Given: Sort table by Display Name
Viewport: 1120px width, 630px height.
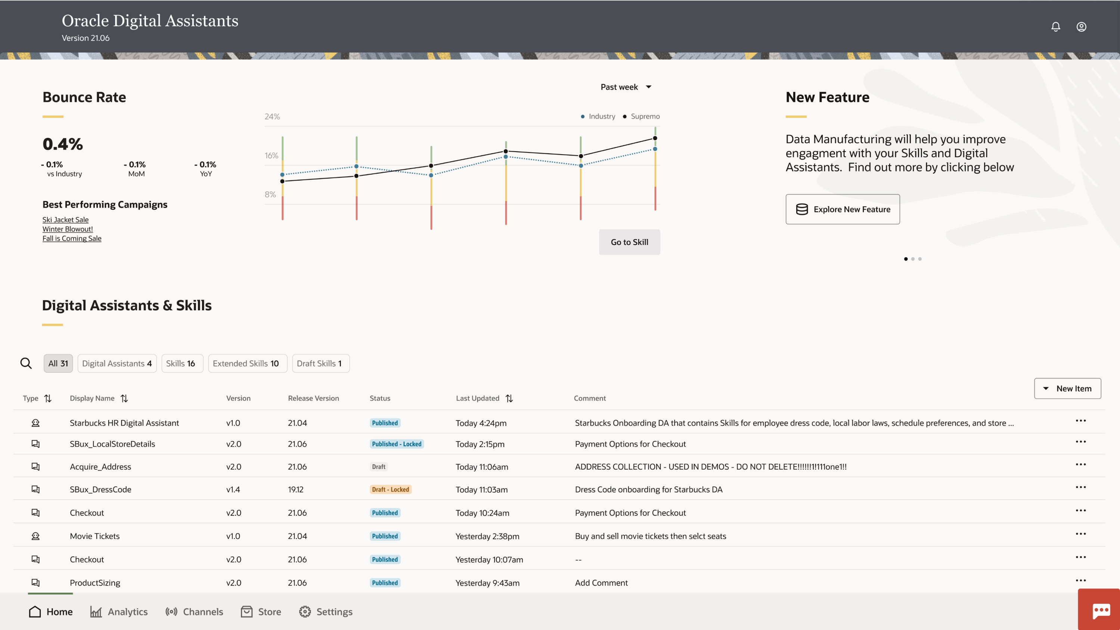Looking at the screenshot, I should [x=124, y=398].
